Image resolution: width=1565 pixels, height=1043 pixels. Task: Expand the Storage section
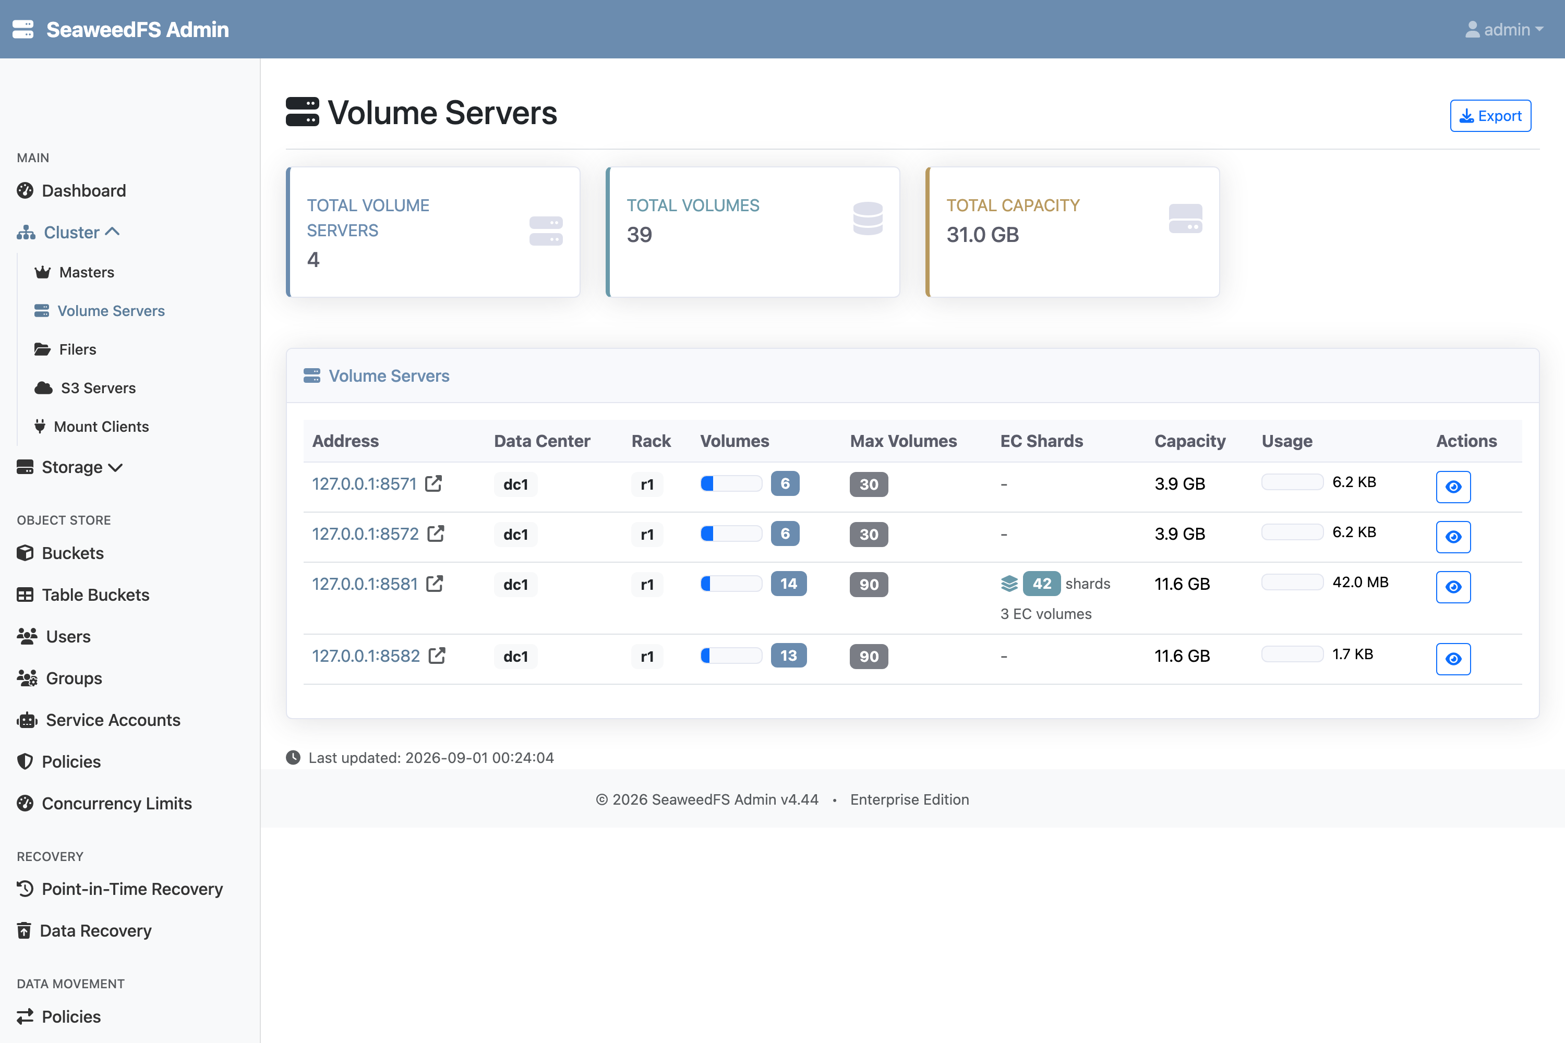pyautogui.click(x=70, y=467)
